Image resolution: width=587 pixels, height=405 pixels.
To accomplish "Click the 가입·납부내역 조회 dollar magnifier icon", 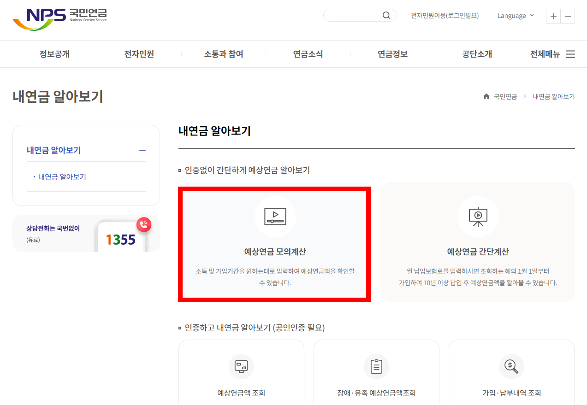I will click(511, 367).
